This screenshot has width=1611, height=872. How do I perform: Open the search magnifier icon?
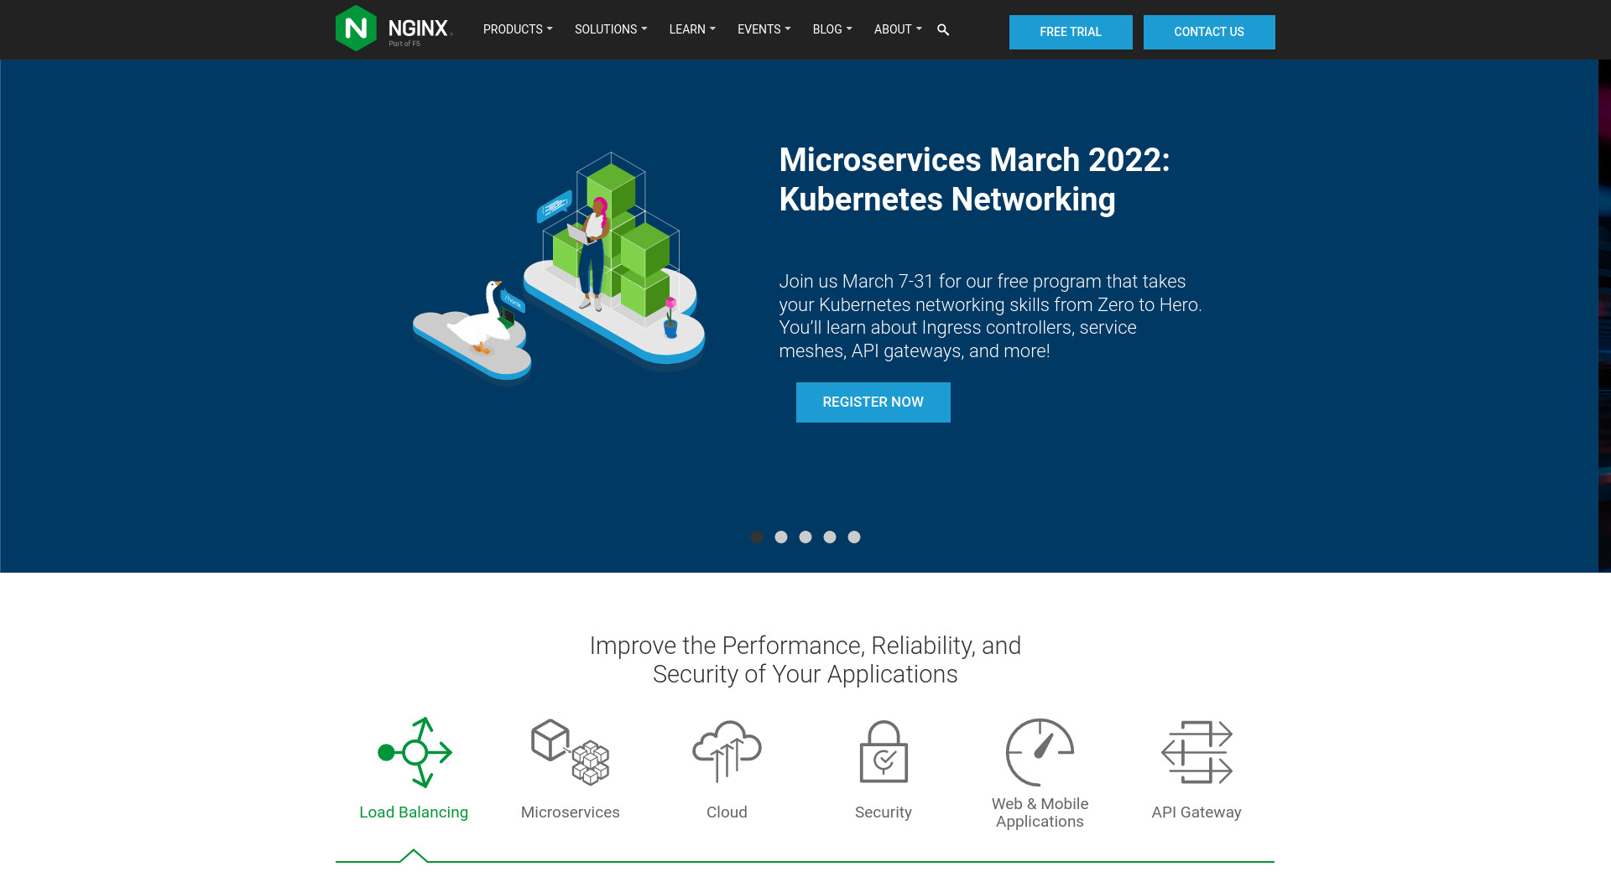(x=943, y=30)
